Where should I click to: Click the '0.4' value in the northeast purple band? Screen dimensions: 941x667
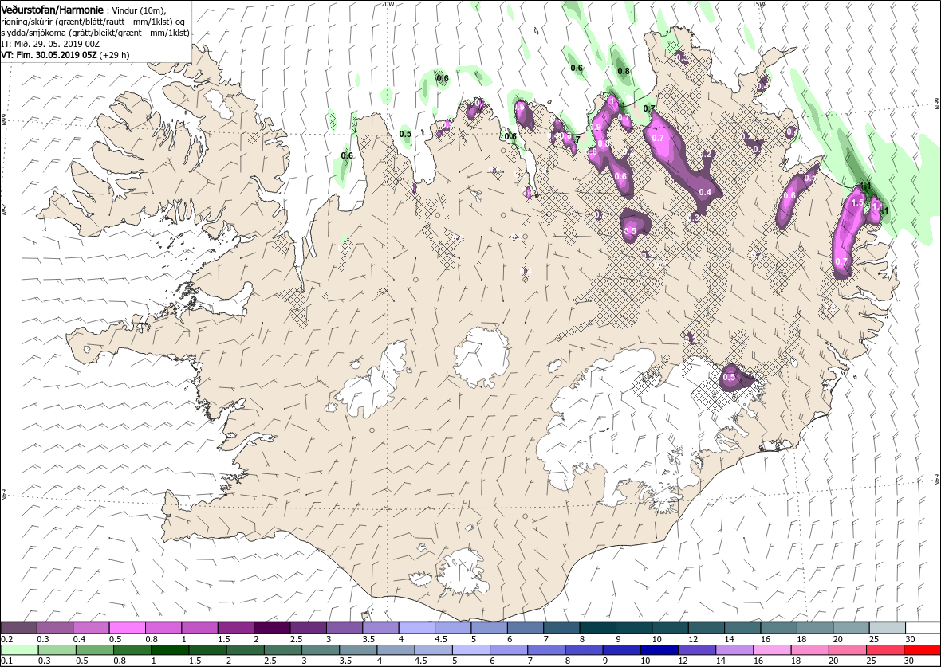[704, 192]
